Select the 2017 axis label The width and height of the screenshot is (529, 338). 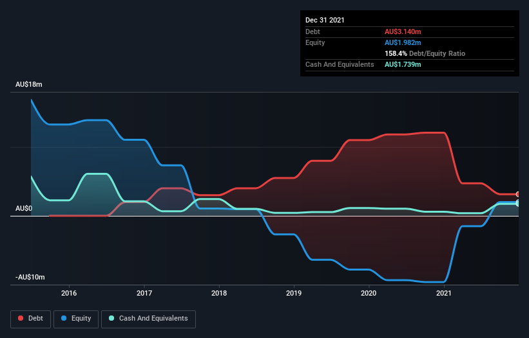144,293
